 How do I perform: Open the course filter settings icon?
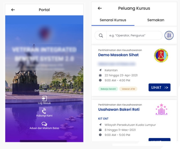coord(169,35)
